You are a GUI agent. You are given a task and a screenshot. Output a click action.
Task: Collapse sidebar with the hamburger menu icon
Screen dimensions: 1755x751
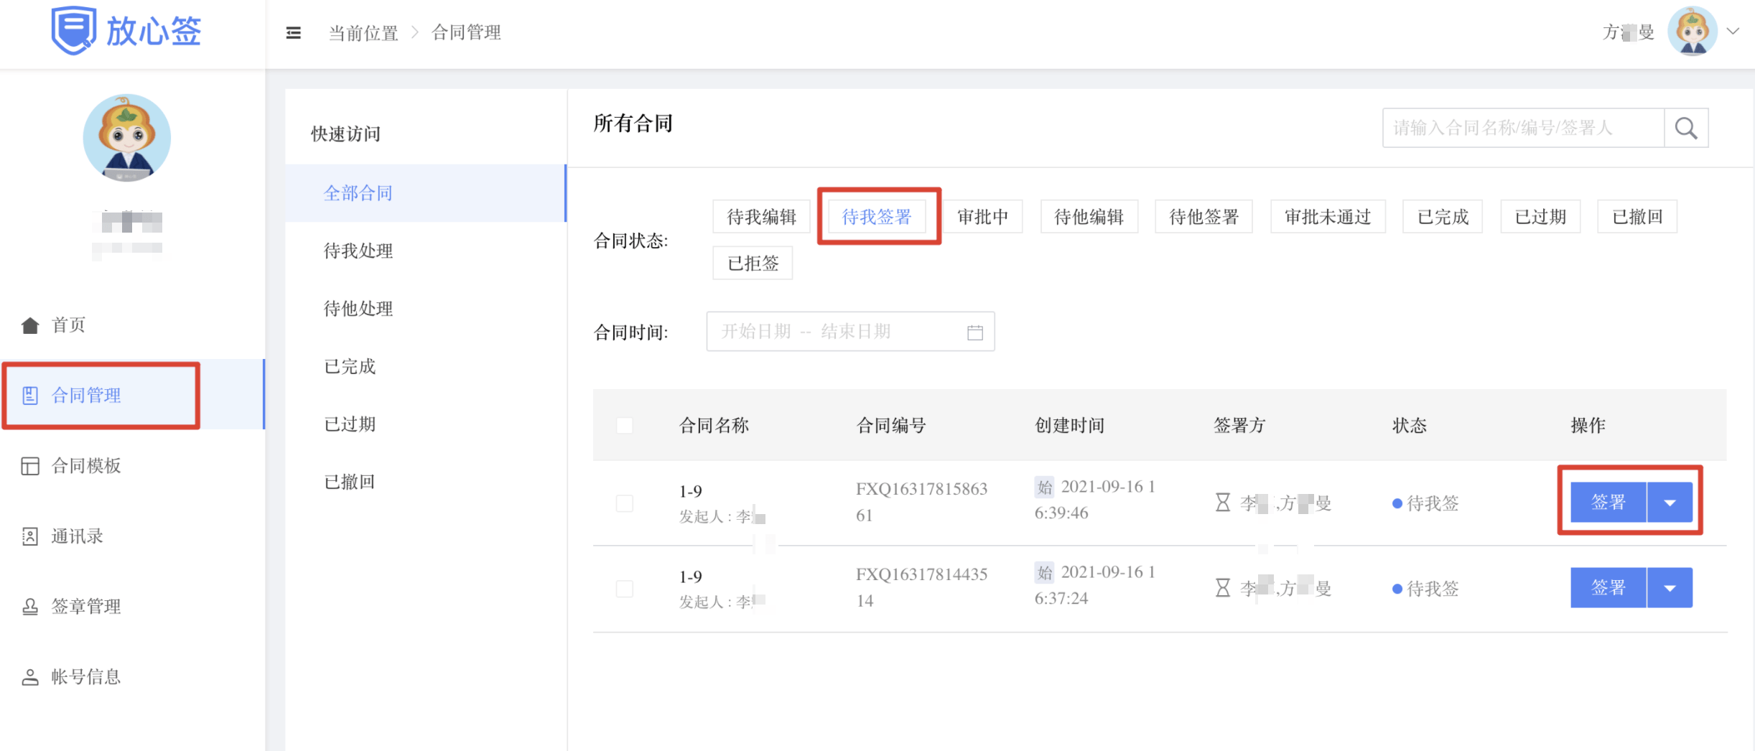pyautogui.click(x=293, y=32)
